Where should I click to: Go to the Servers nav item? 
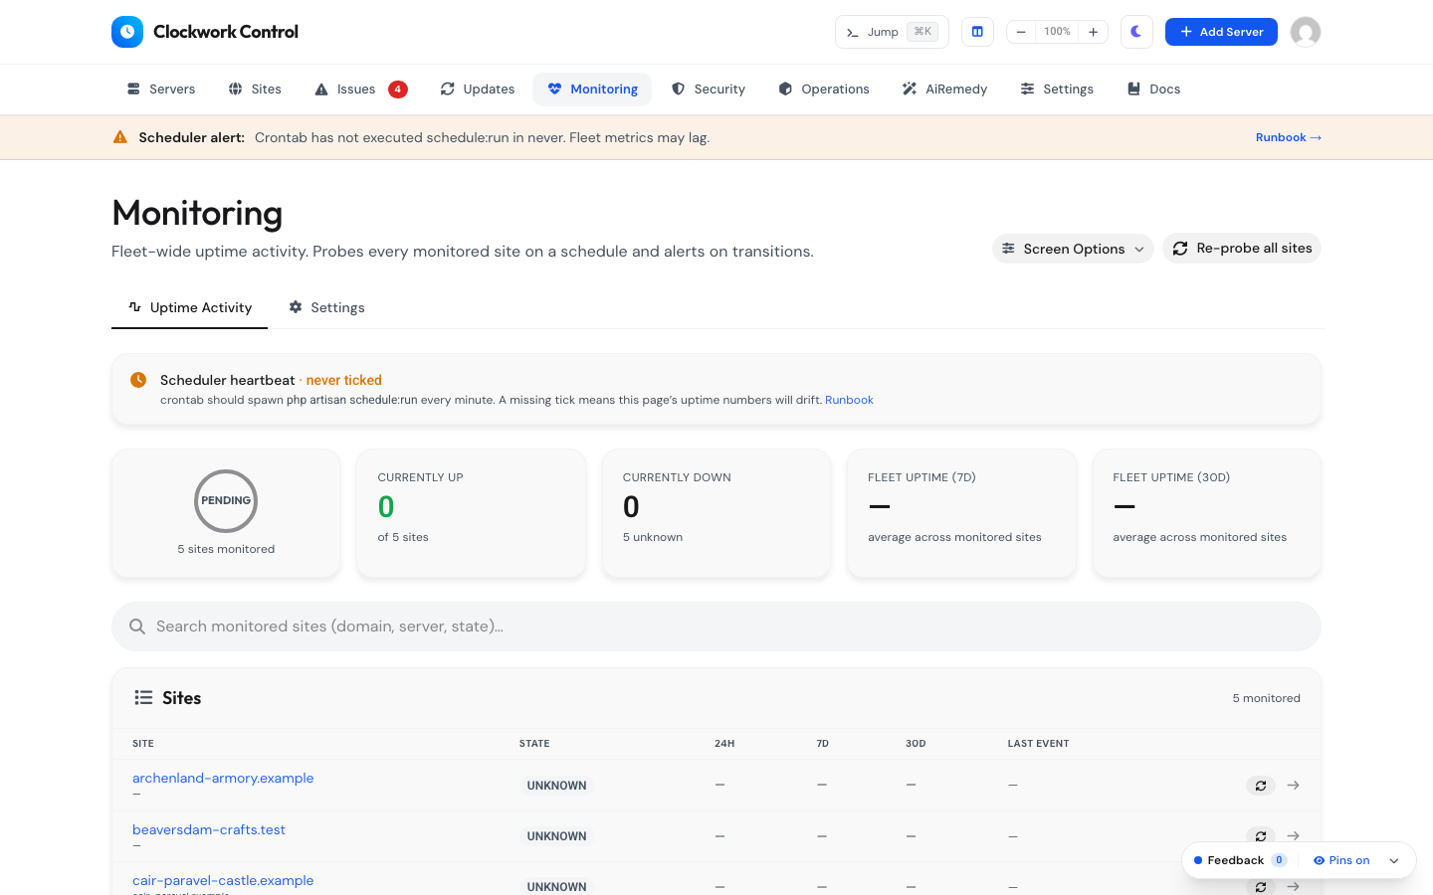[x=161, y=89]
